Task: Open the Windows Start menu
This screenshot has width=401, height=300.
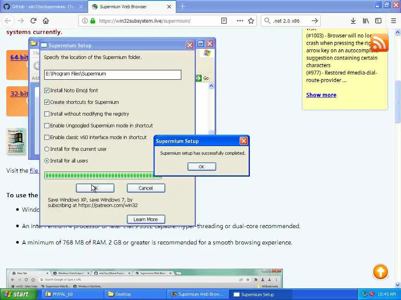Action: 19,294
